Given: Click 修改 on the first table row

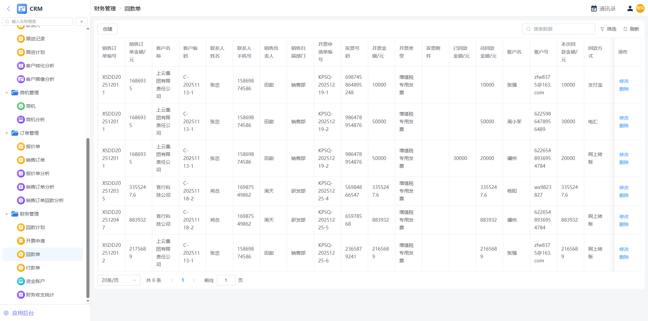Looking at the screenshot, I should pyautogui.click(x=624, y=81).
